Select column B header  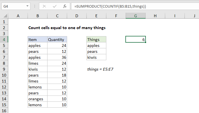coord(38,16)
